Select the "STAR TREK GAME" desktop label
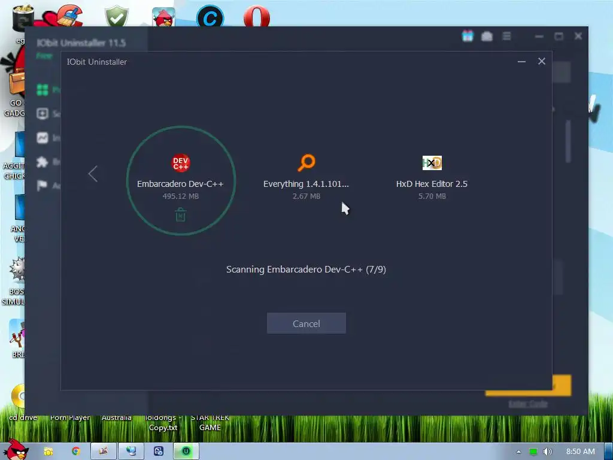Image resolution: width=613 pixels, height=460 pixels. [210, 422]
